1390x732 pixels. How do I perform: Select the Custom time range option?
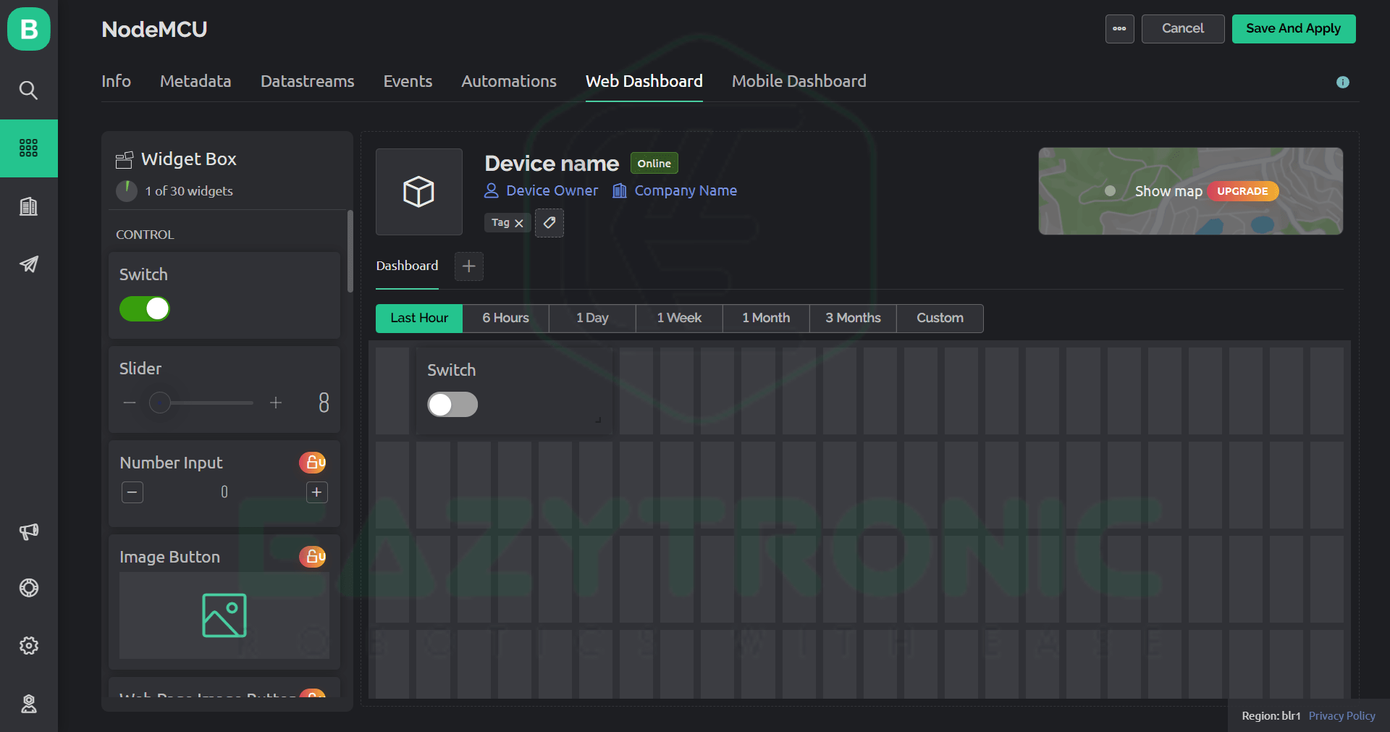point(939,318)
